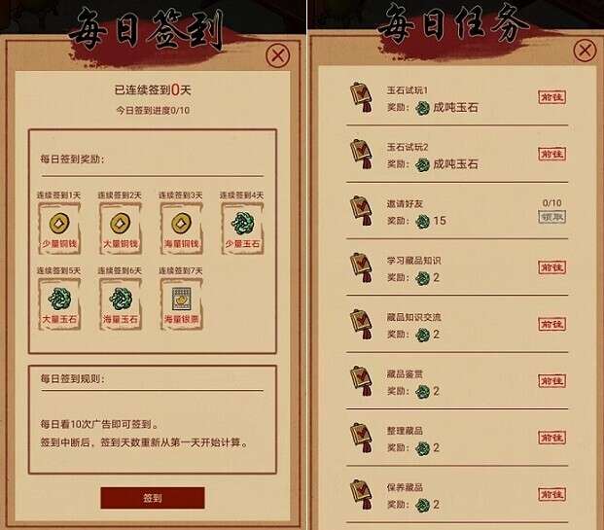The image size is (604, 530).
Task: Tap the jade icon in 玉石试玩2 reward
Action: click(x=422, y=165)
